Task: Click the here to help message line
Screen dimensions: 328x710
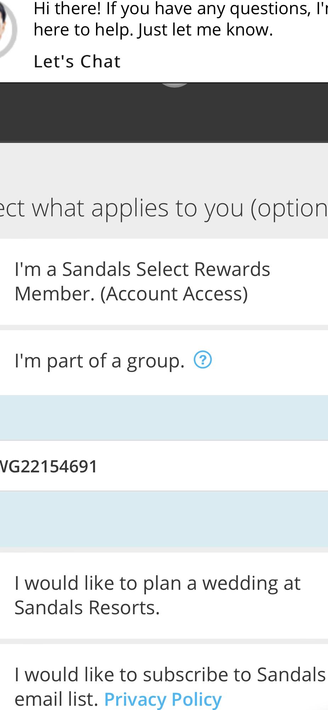Action: [x=153, y=30]
